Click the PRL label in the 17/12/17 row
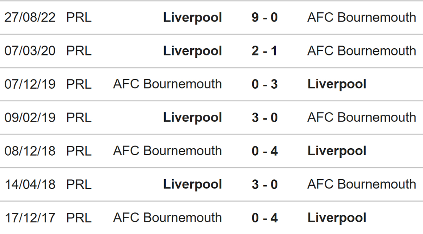 coord(79,218)
